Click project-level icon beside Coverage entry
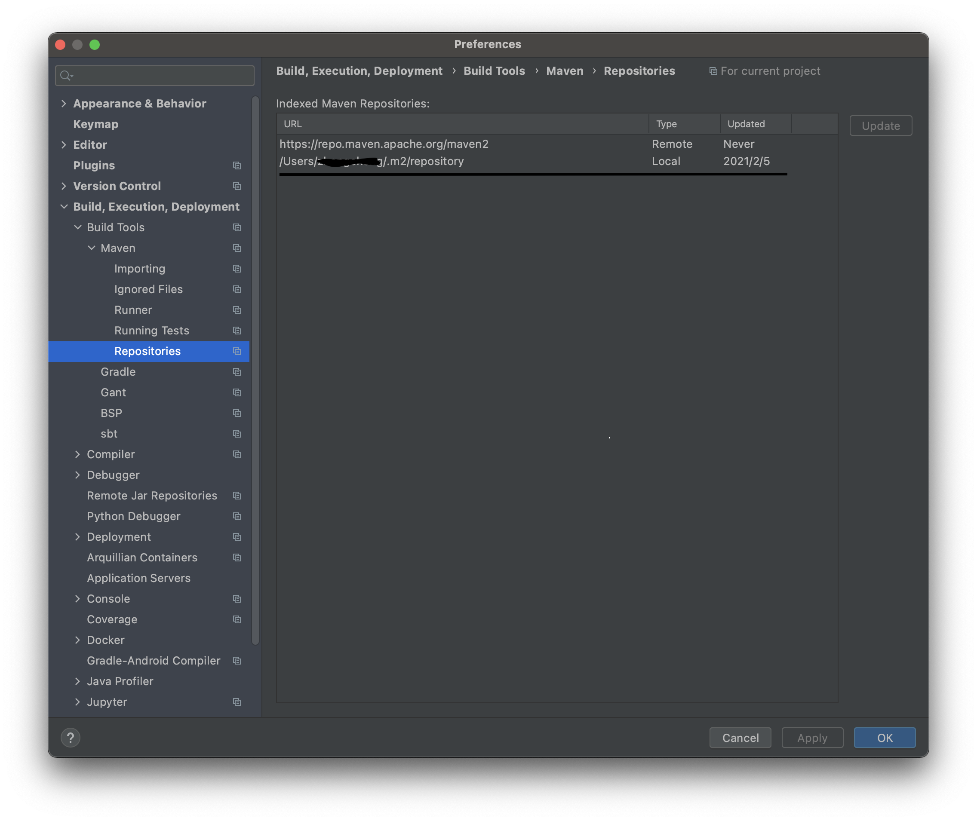 [237, 619]
